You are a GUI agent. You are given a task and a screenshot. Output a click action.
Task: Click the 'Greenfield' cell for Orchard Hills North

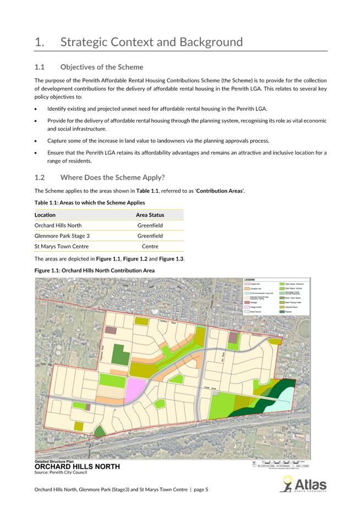(x=150, y=225)
